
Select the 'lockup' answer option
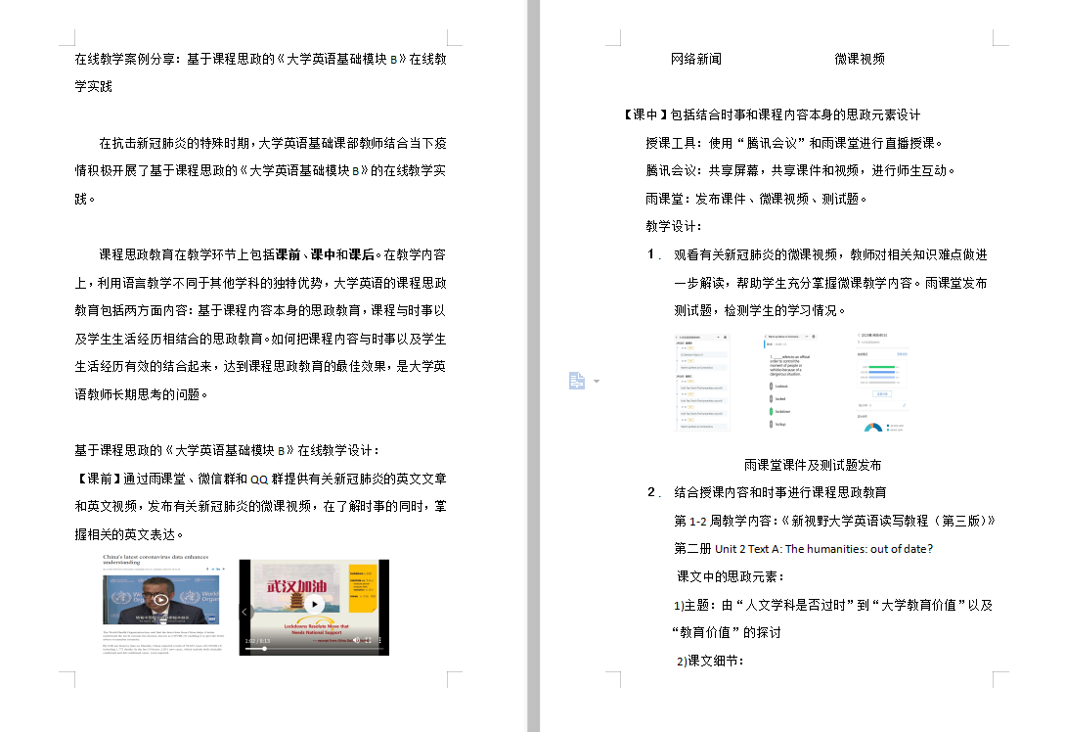778,424
